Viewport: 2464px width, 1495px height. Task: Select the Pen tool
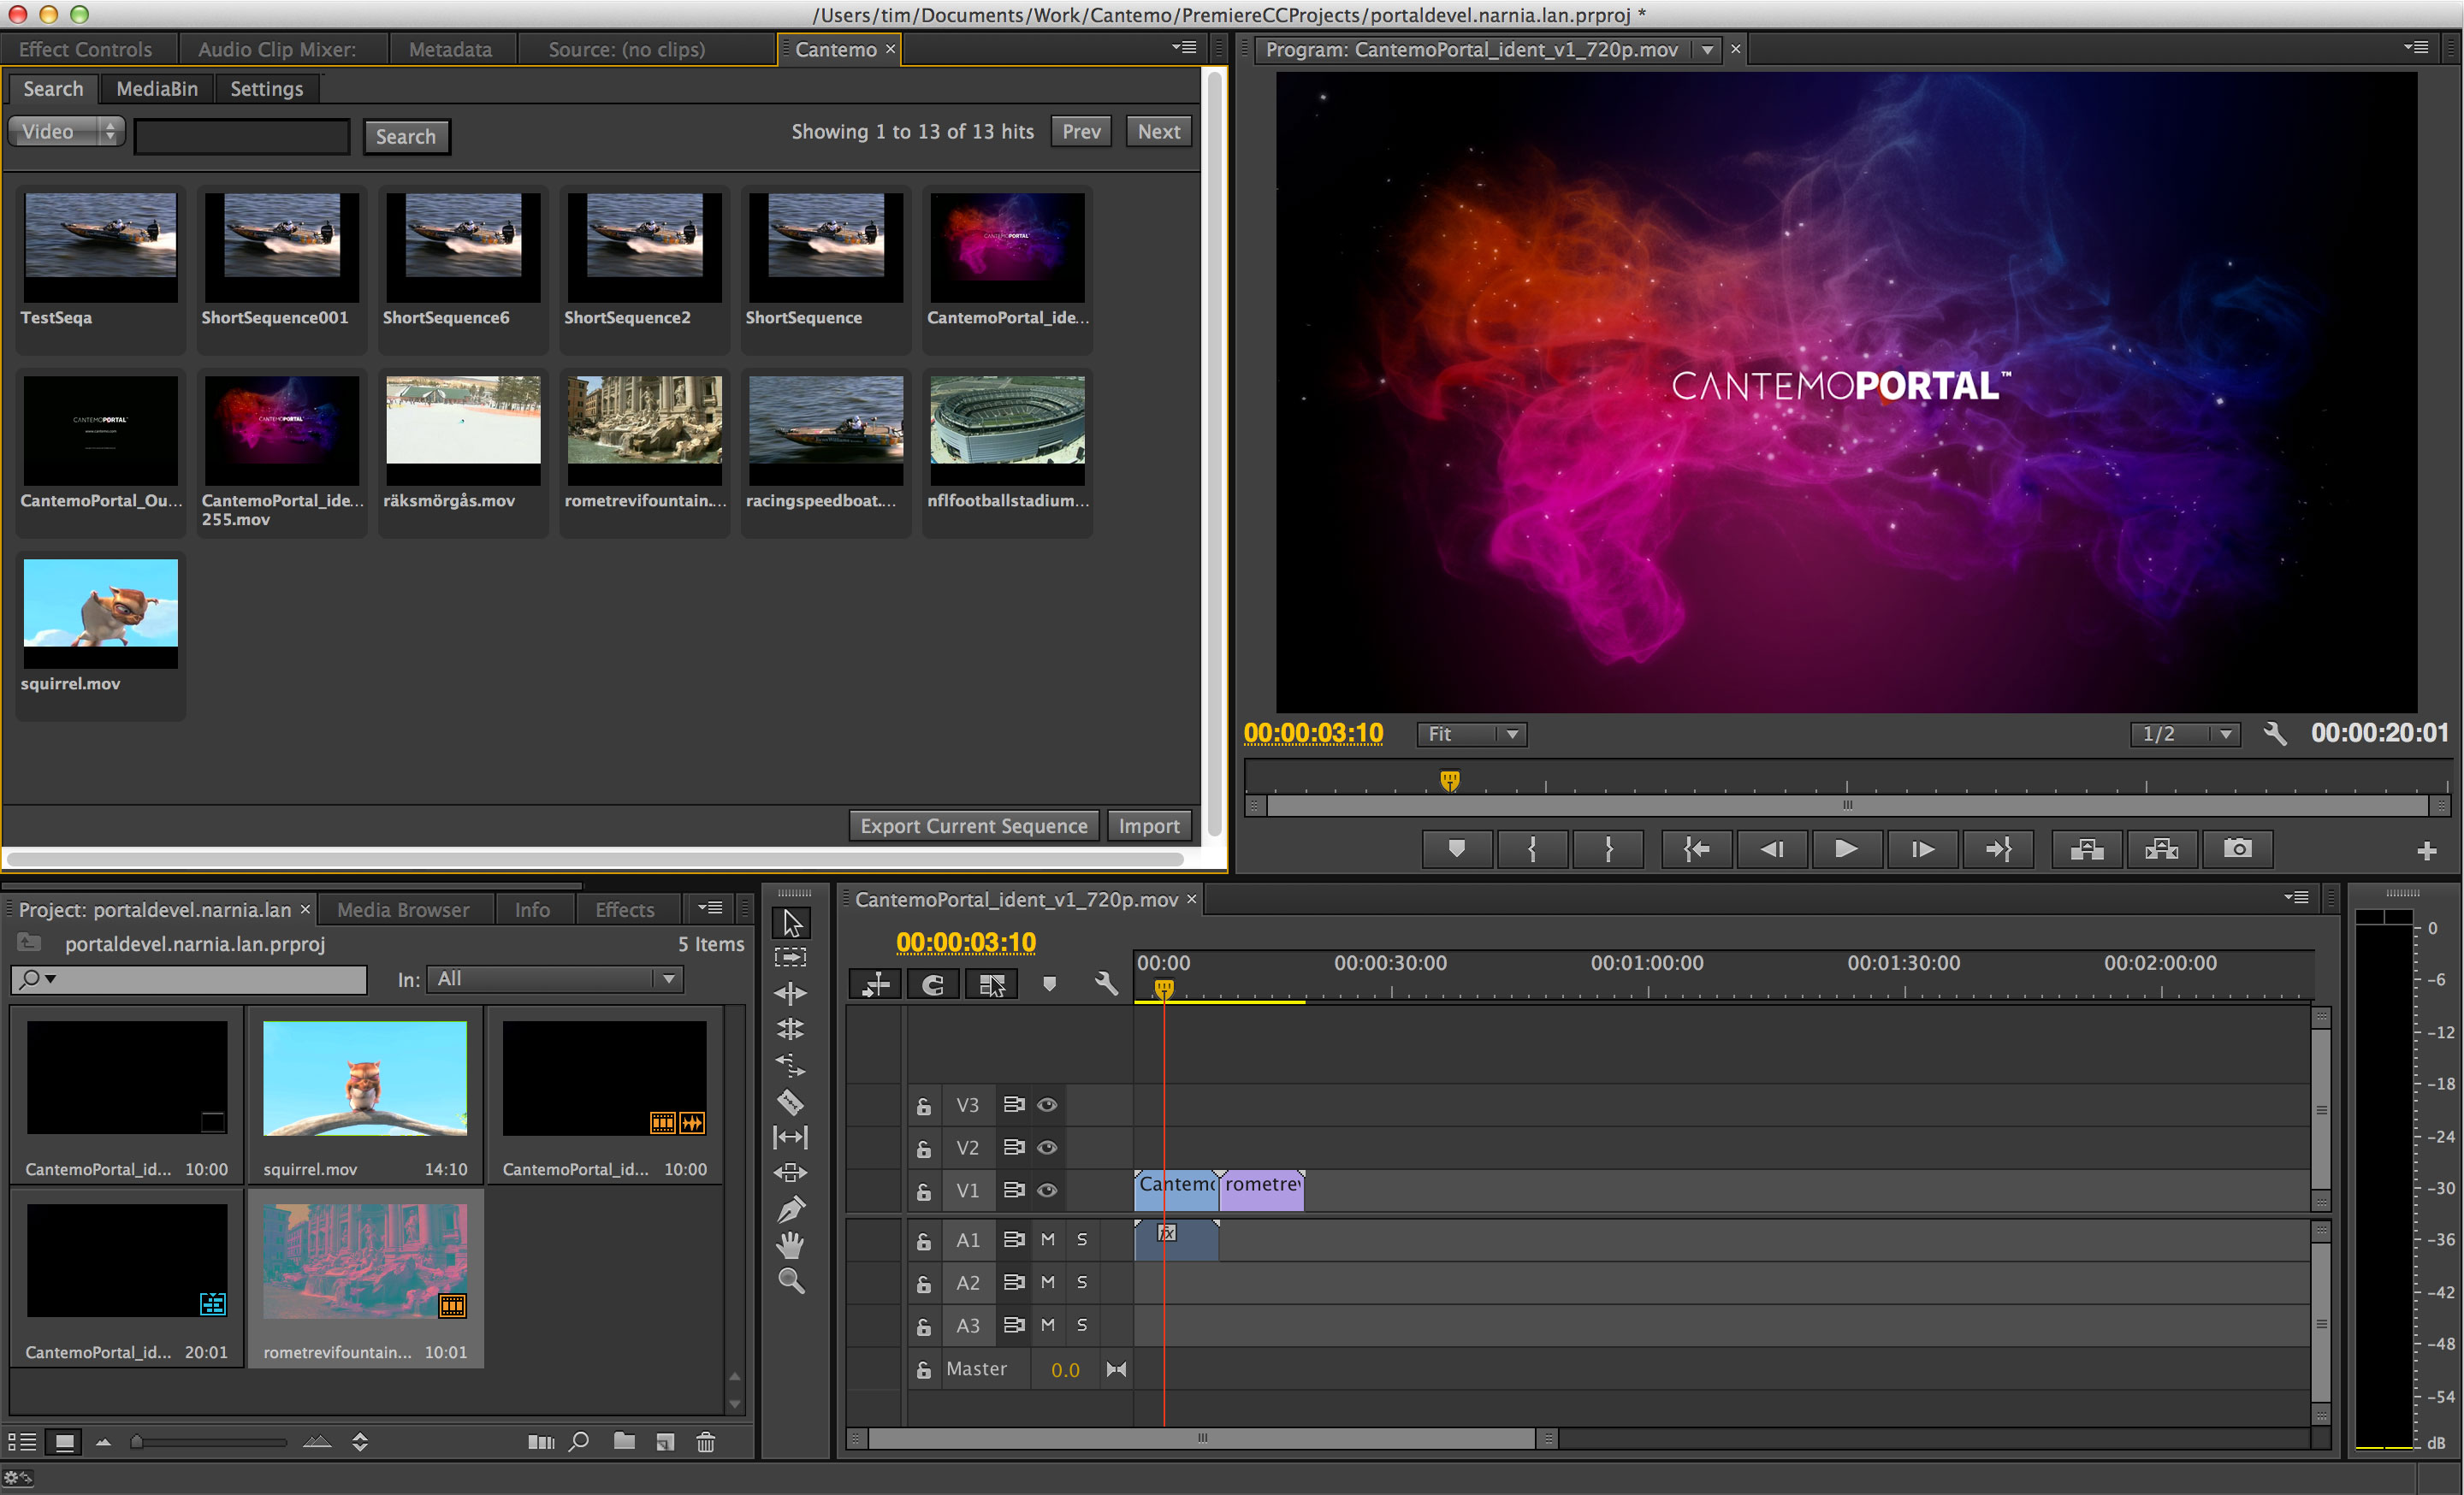[x=790, y=1209]
